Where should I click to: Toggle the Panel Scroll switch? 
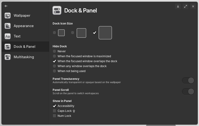click(x=188, y=91)
